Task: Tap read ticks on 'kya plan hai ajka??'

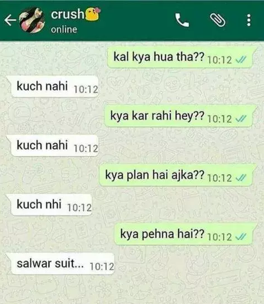Action: point(241,178)
